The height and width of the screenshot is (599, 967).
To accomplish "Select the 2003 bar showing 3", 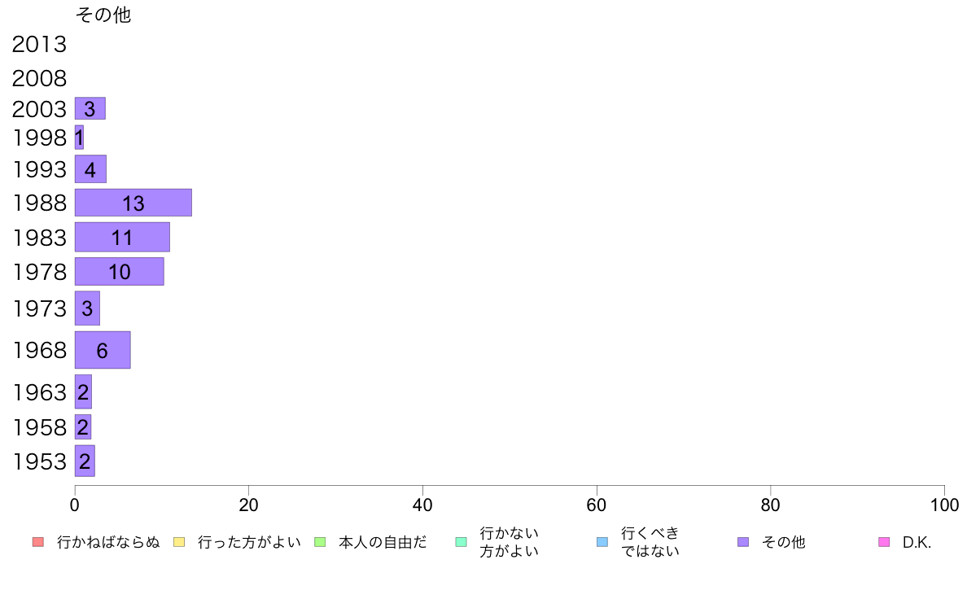I will point(90,108).
